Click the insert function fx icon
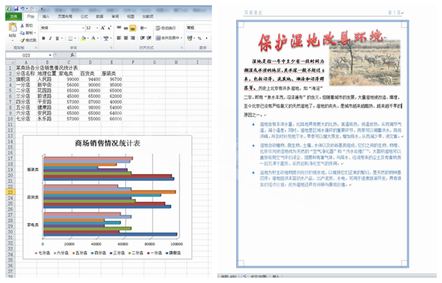The width and height of the screenshot is (442, 283). (x=72, y=55)
